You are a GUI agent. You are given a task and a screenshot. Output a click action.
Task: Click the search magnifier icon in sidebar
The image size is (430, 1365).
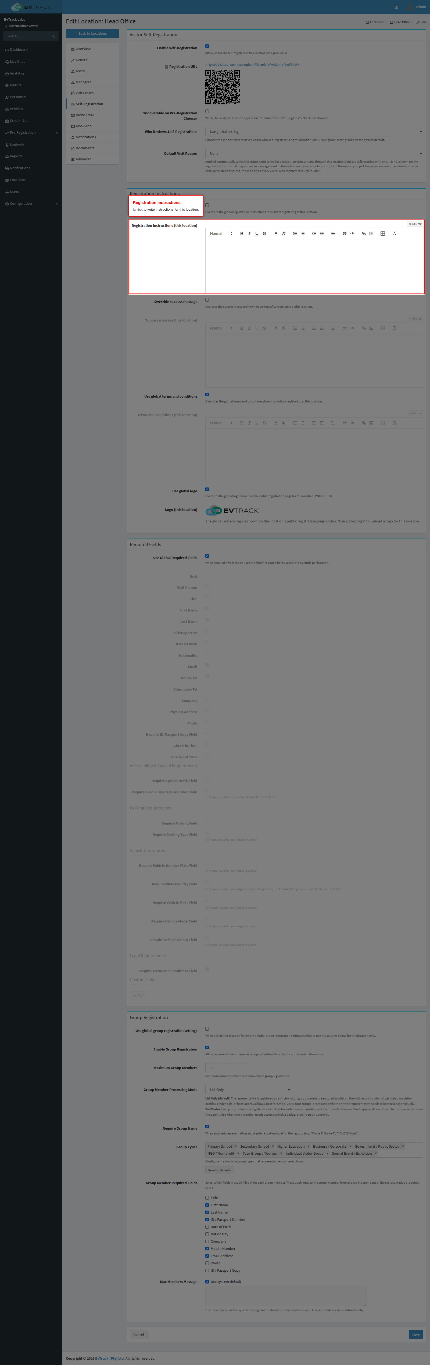[x=53, y=36]
